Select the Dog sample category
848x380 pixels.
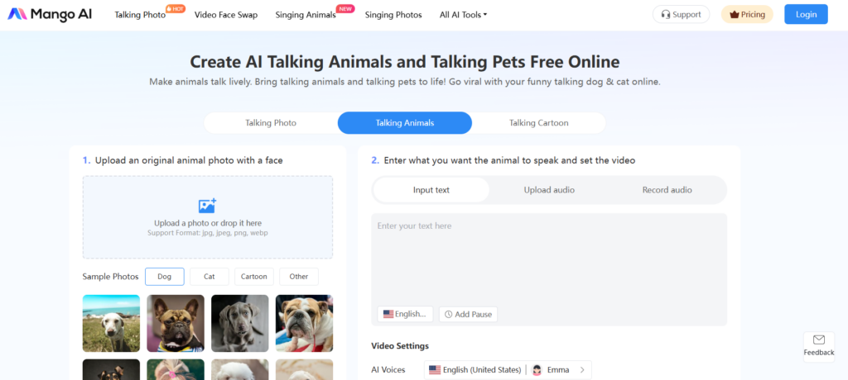point(165,277)
